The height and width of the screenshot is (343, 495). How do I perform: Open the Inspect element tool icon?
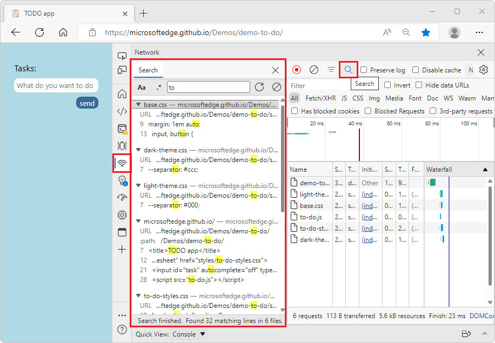tap(122, 56)
